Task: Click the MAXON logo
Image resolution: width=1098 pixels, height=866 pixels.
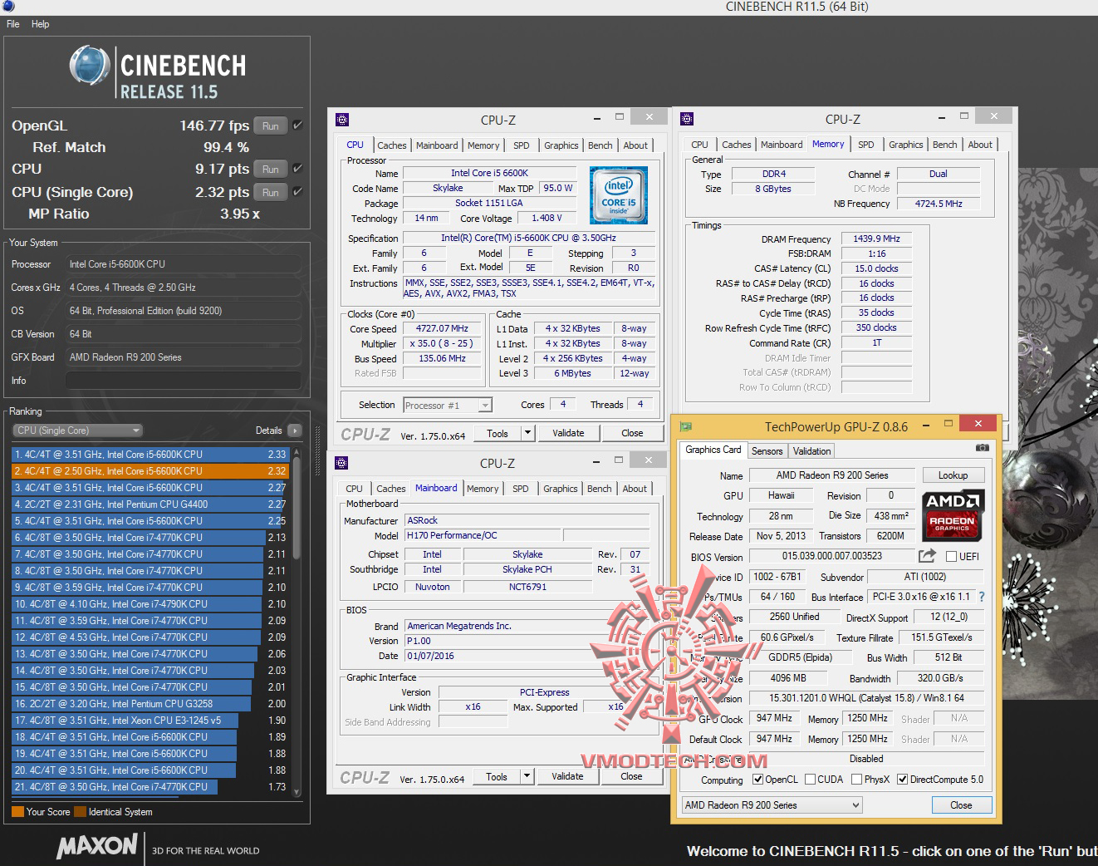Action: point(97,847)
